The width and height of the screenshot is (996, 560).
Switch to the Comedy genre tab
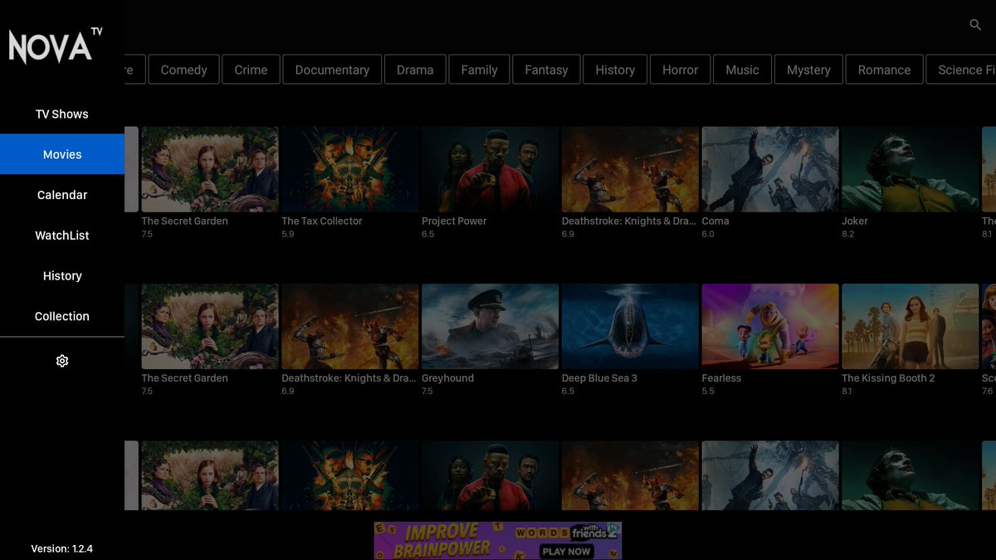[183, 70]
